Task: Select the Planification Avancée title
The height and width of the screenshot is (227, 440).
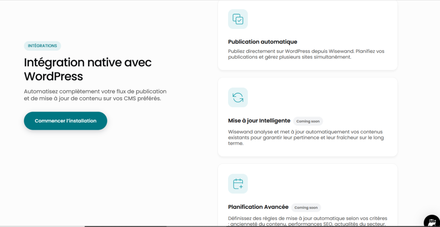Action: pos(258,207)
